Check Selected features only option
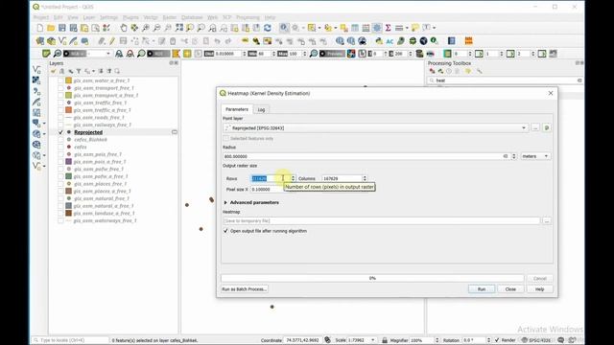614x345 pixels. pos(226,138)
